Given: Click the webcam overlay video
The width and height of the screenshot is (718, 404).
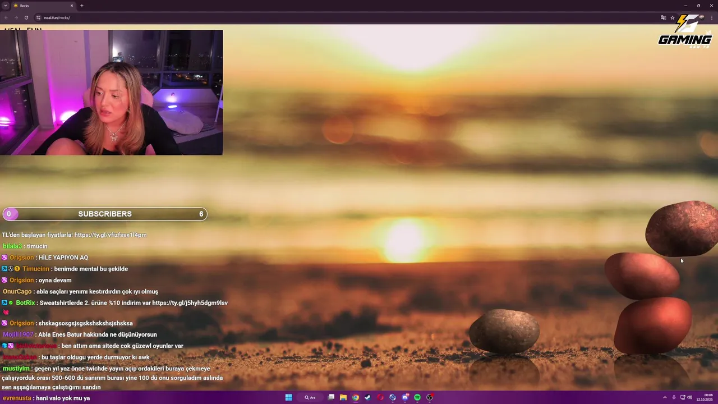Looking at the screenshot, I should [111, 93].
